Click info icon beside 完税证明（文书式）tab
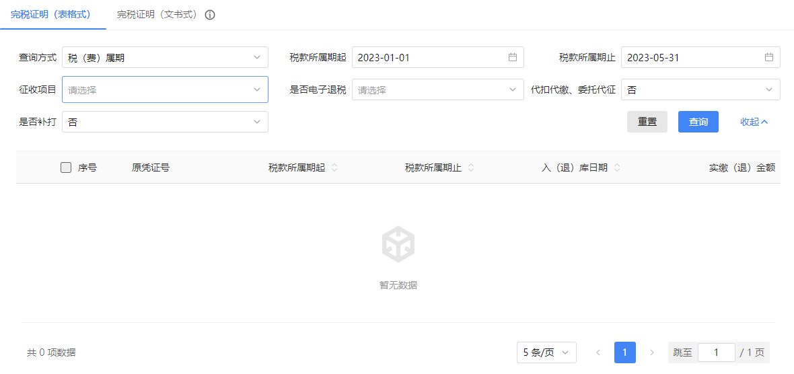This screenshot has height=374, width=794. pos(210,15)
